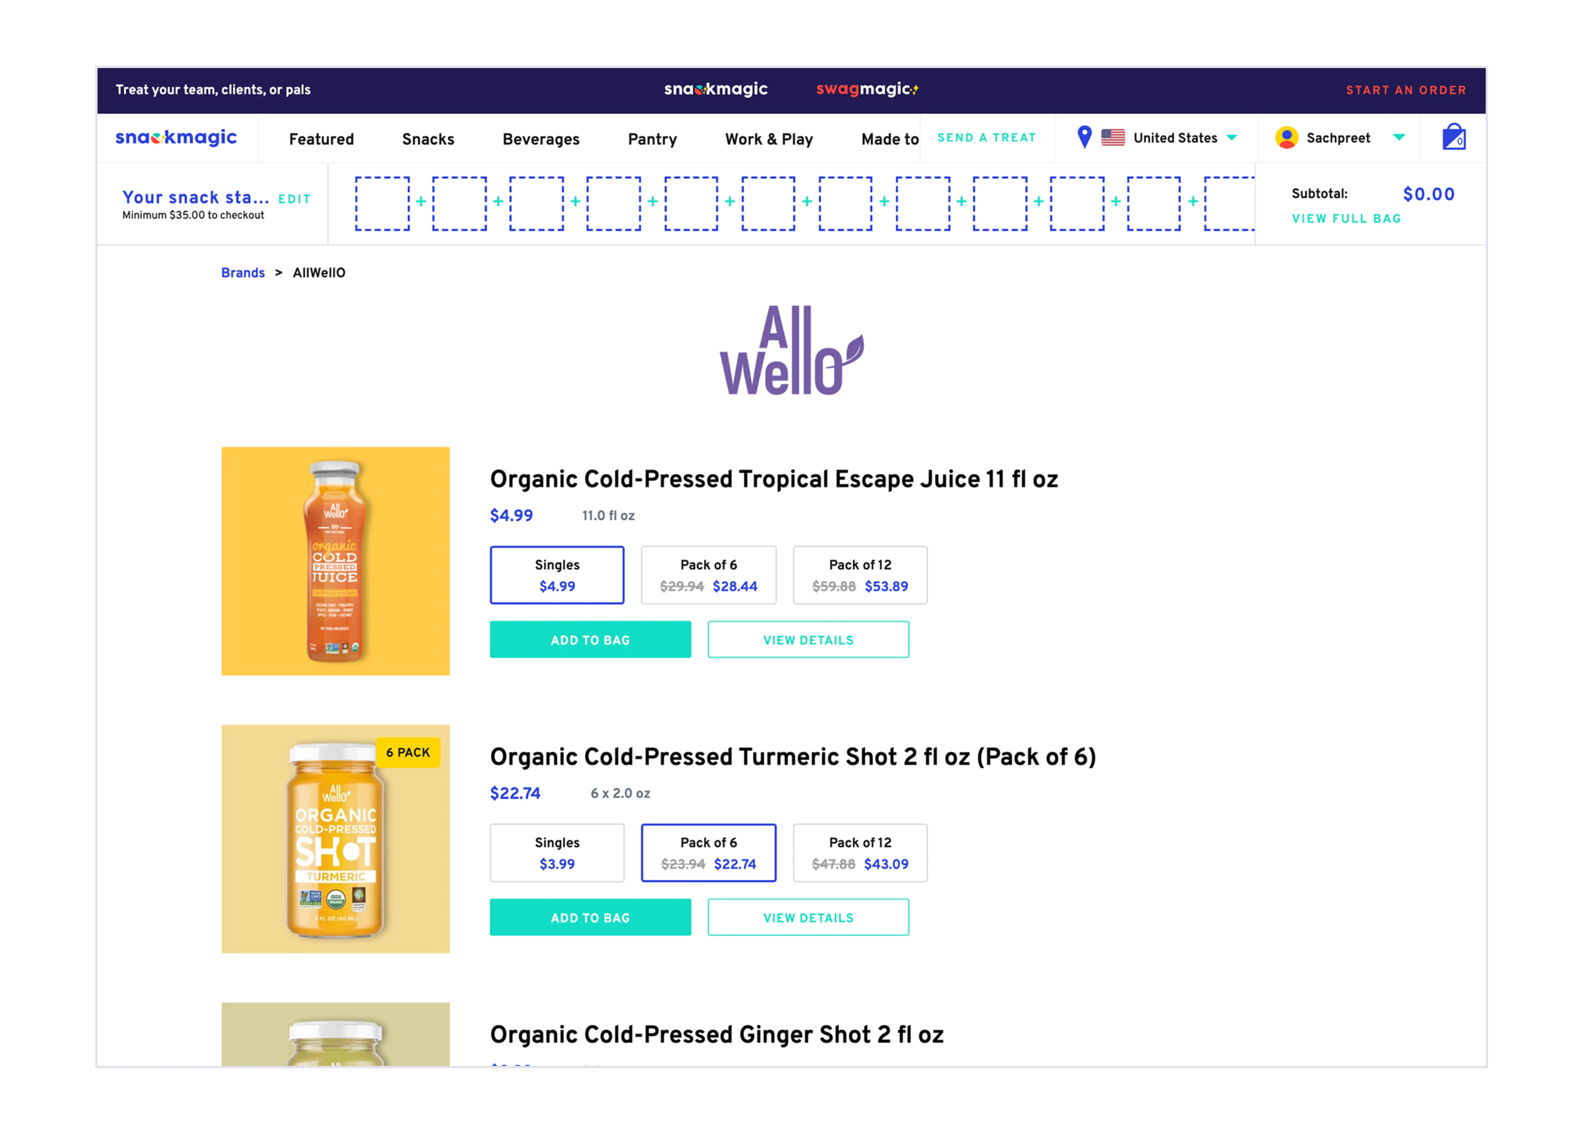The image size is (1581, 1134).
Task: Select Pack of 6 for Tropical Escape Juice
Action: click(x=708, y=574)
